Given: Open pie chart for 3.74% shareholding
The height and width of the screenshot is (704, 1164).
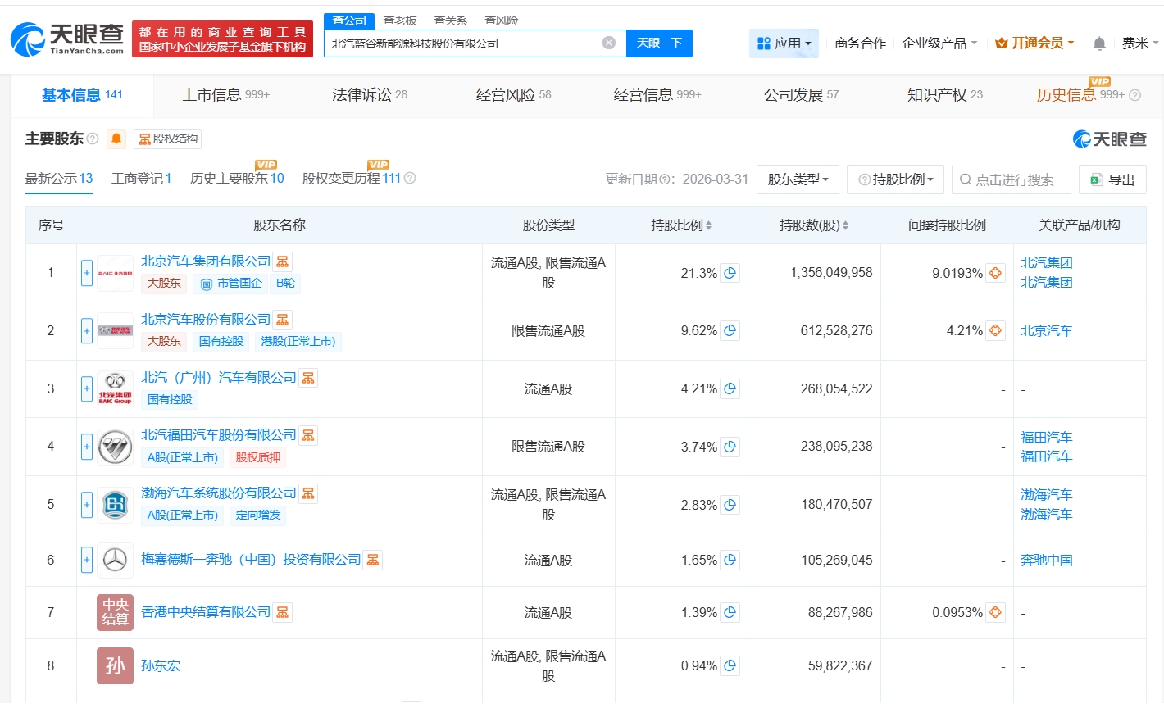Looking at the screenshot, I should (x=730, y=447).
